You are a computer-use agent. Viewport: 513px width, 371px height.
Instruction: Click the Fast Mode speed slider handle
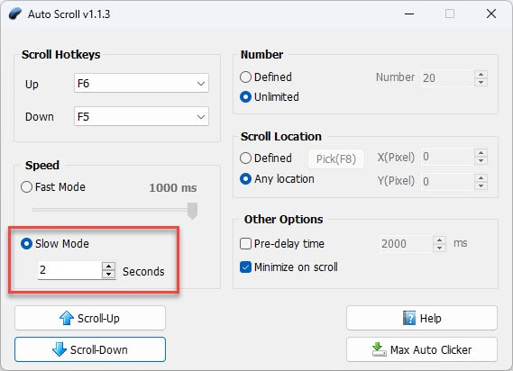point(192,211)
